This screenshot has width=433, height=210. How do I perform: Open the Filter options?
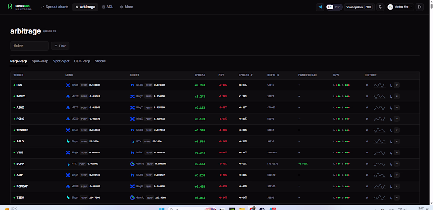coord(60,46)
